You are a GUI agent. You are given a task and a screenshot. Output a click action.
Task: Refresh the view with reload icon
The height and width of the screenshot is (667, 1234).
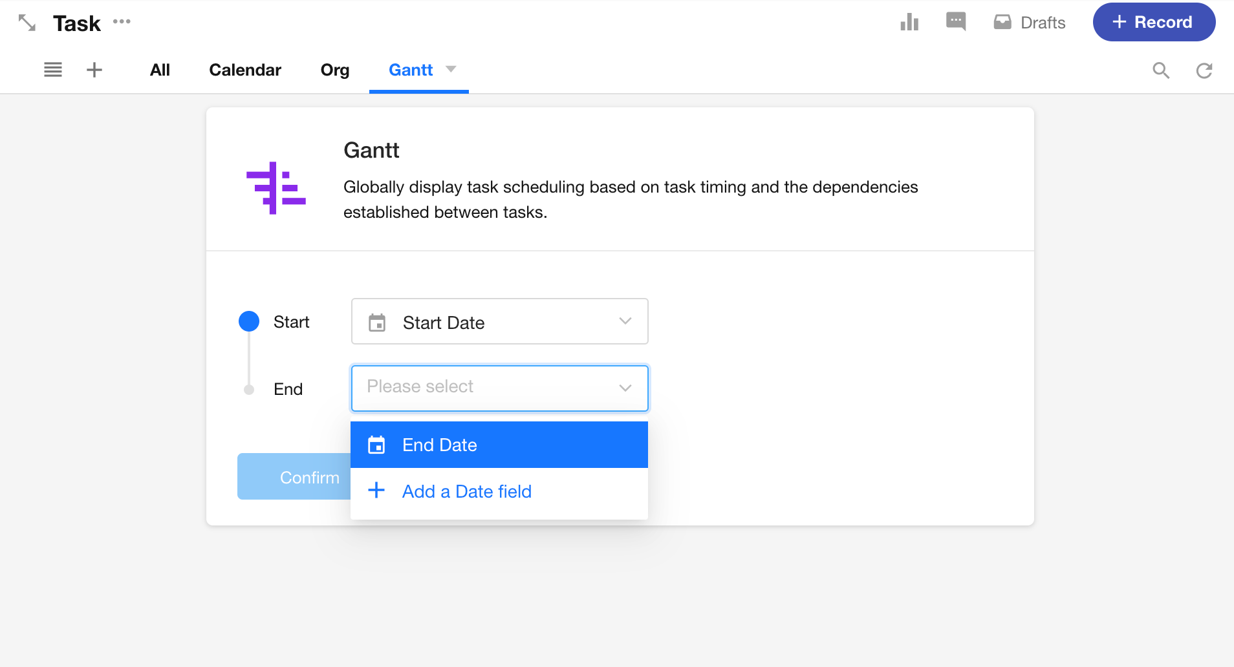tap(1204, 70)
